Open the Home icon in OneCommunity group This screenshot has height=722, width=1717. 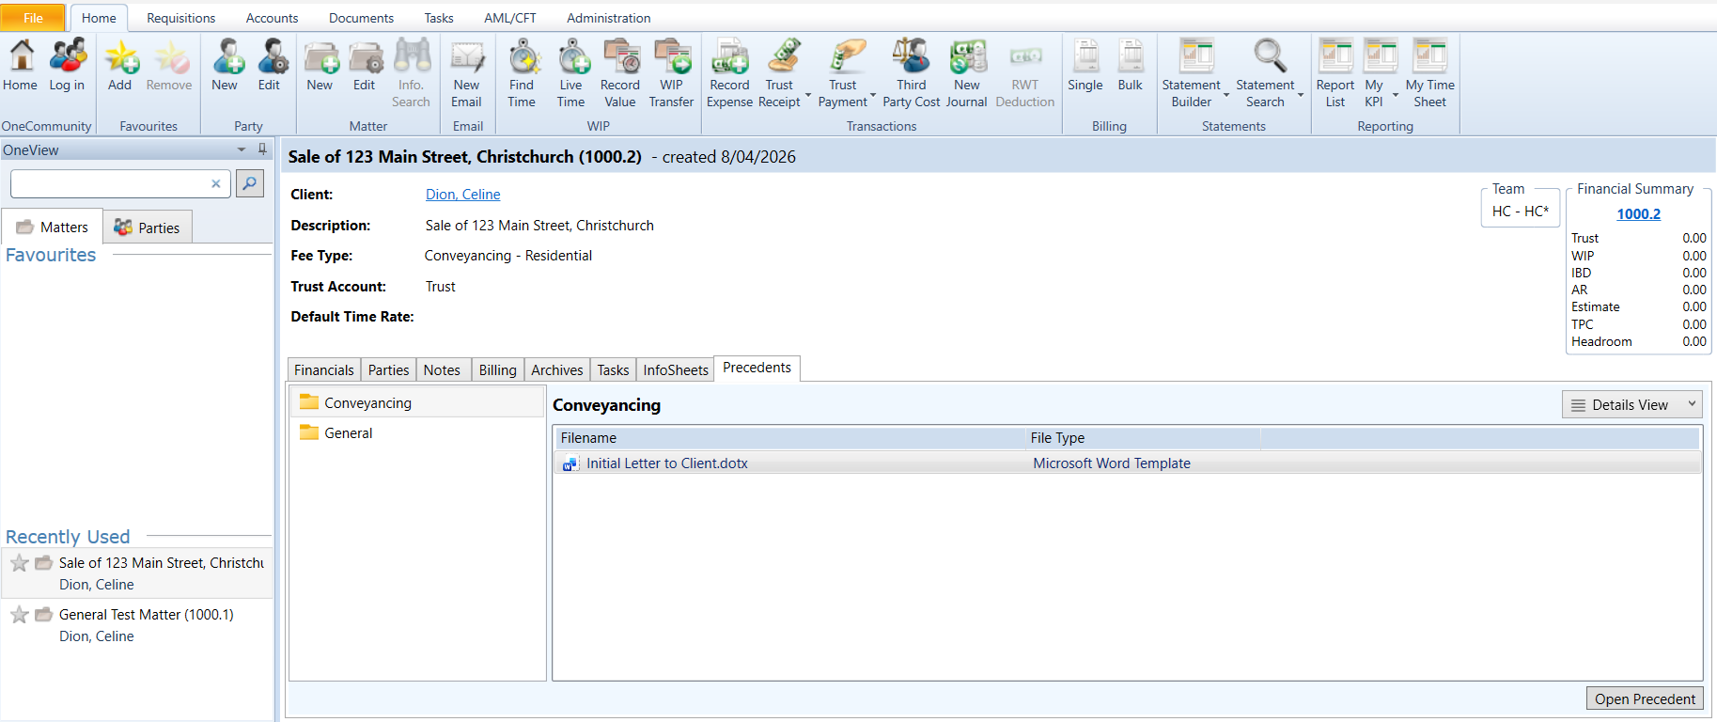(x=20, y=66)
